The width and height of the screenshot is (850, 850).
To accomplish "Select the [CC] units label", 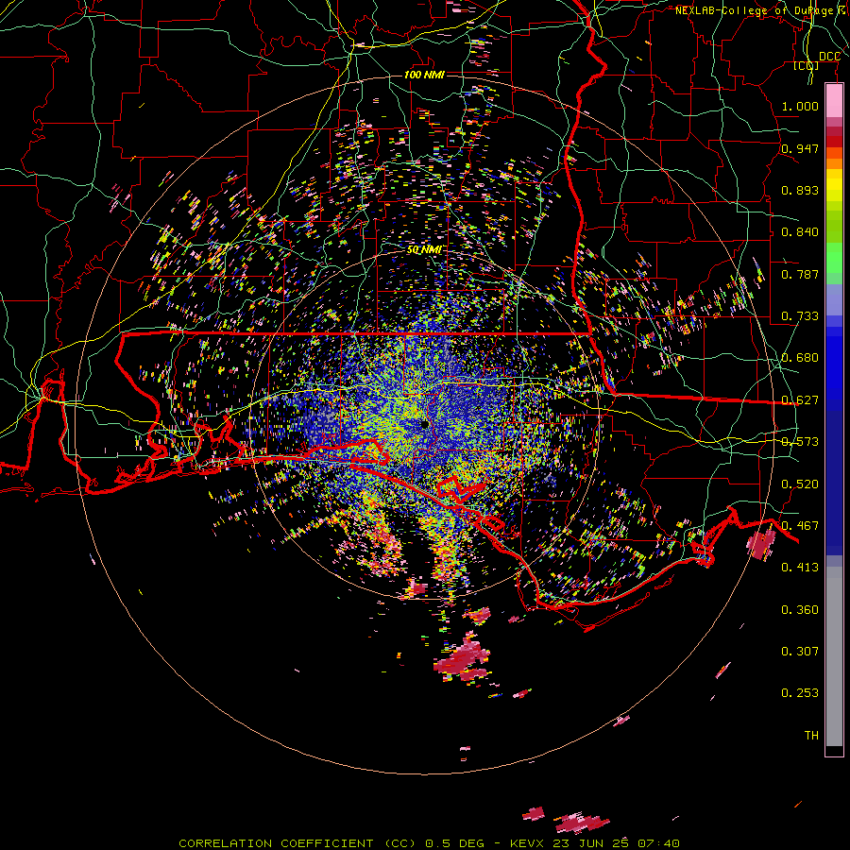I will click(807, 65).
